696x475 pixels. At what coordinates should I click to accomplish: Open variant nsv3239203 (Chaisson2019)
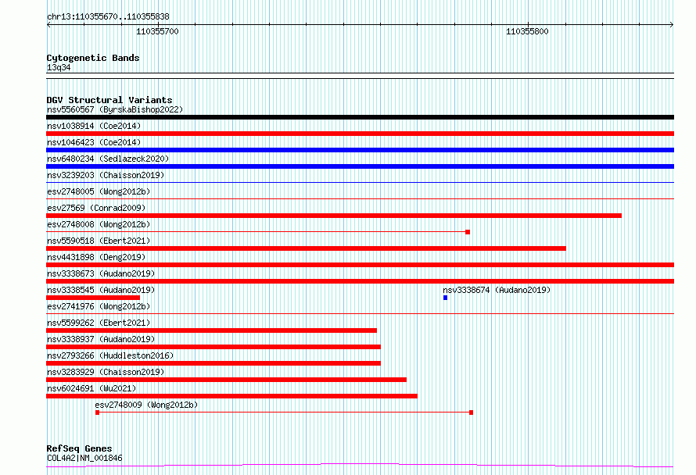pos(106,175)
